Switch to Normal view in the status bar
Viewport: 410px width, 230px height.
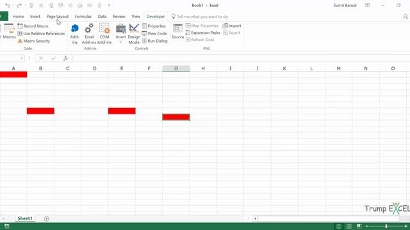[x=339, y=226]
